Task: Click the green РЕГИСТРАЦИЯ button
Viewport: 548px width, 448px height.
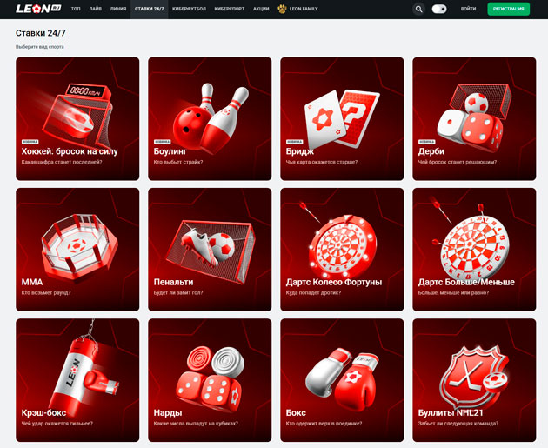Action: click(x=509, y=9)
